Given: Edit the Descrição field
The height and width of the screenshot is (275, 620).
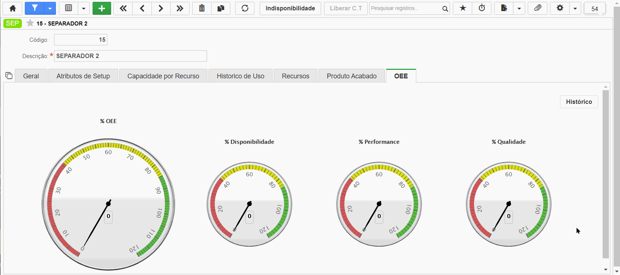Looking at the screenshot, I should [130, 56].
